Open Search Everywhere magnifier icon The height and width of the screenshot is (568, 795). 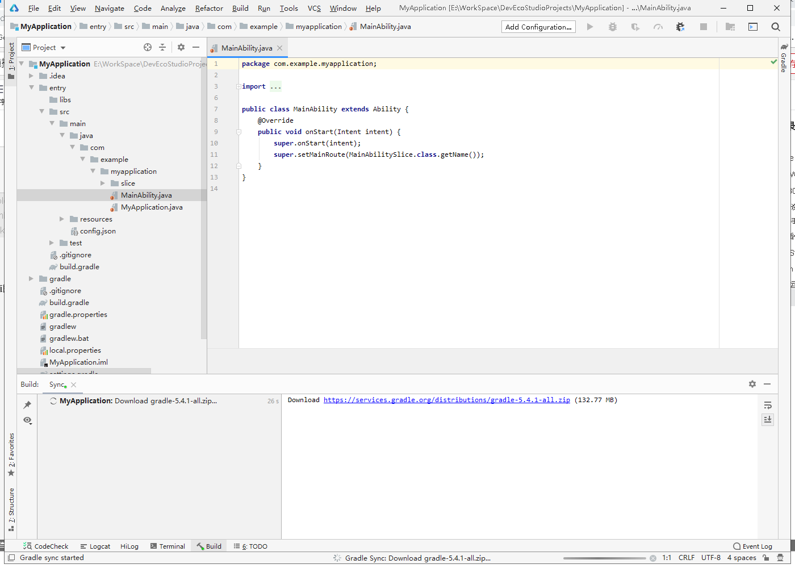pyautogui.click(x=776, y=27)
